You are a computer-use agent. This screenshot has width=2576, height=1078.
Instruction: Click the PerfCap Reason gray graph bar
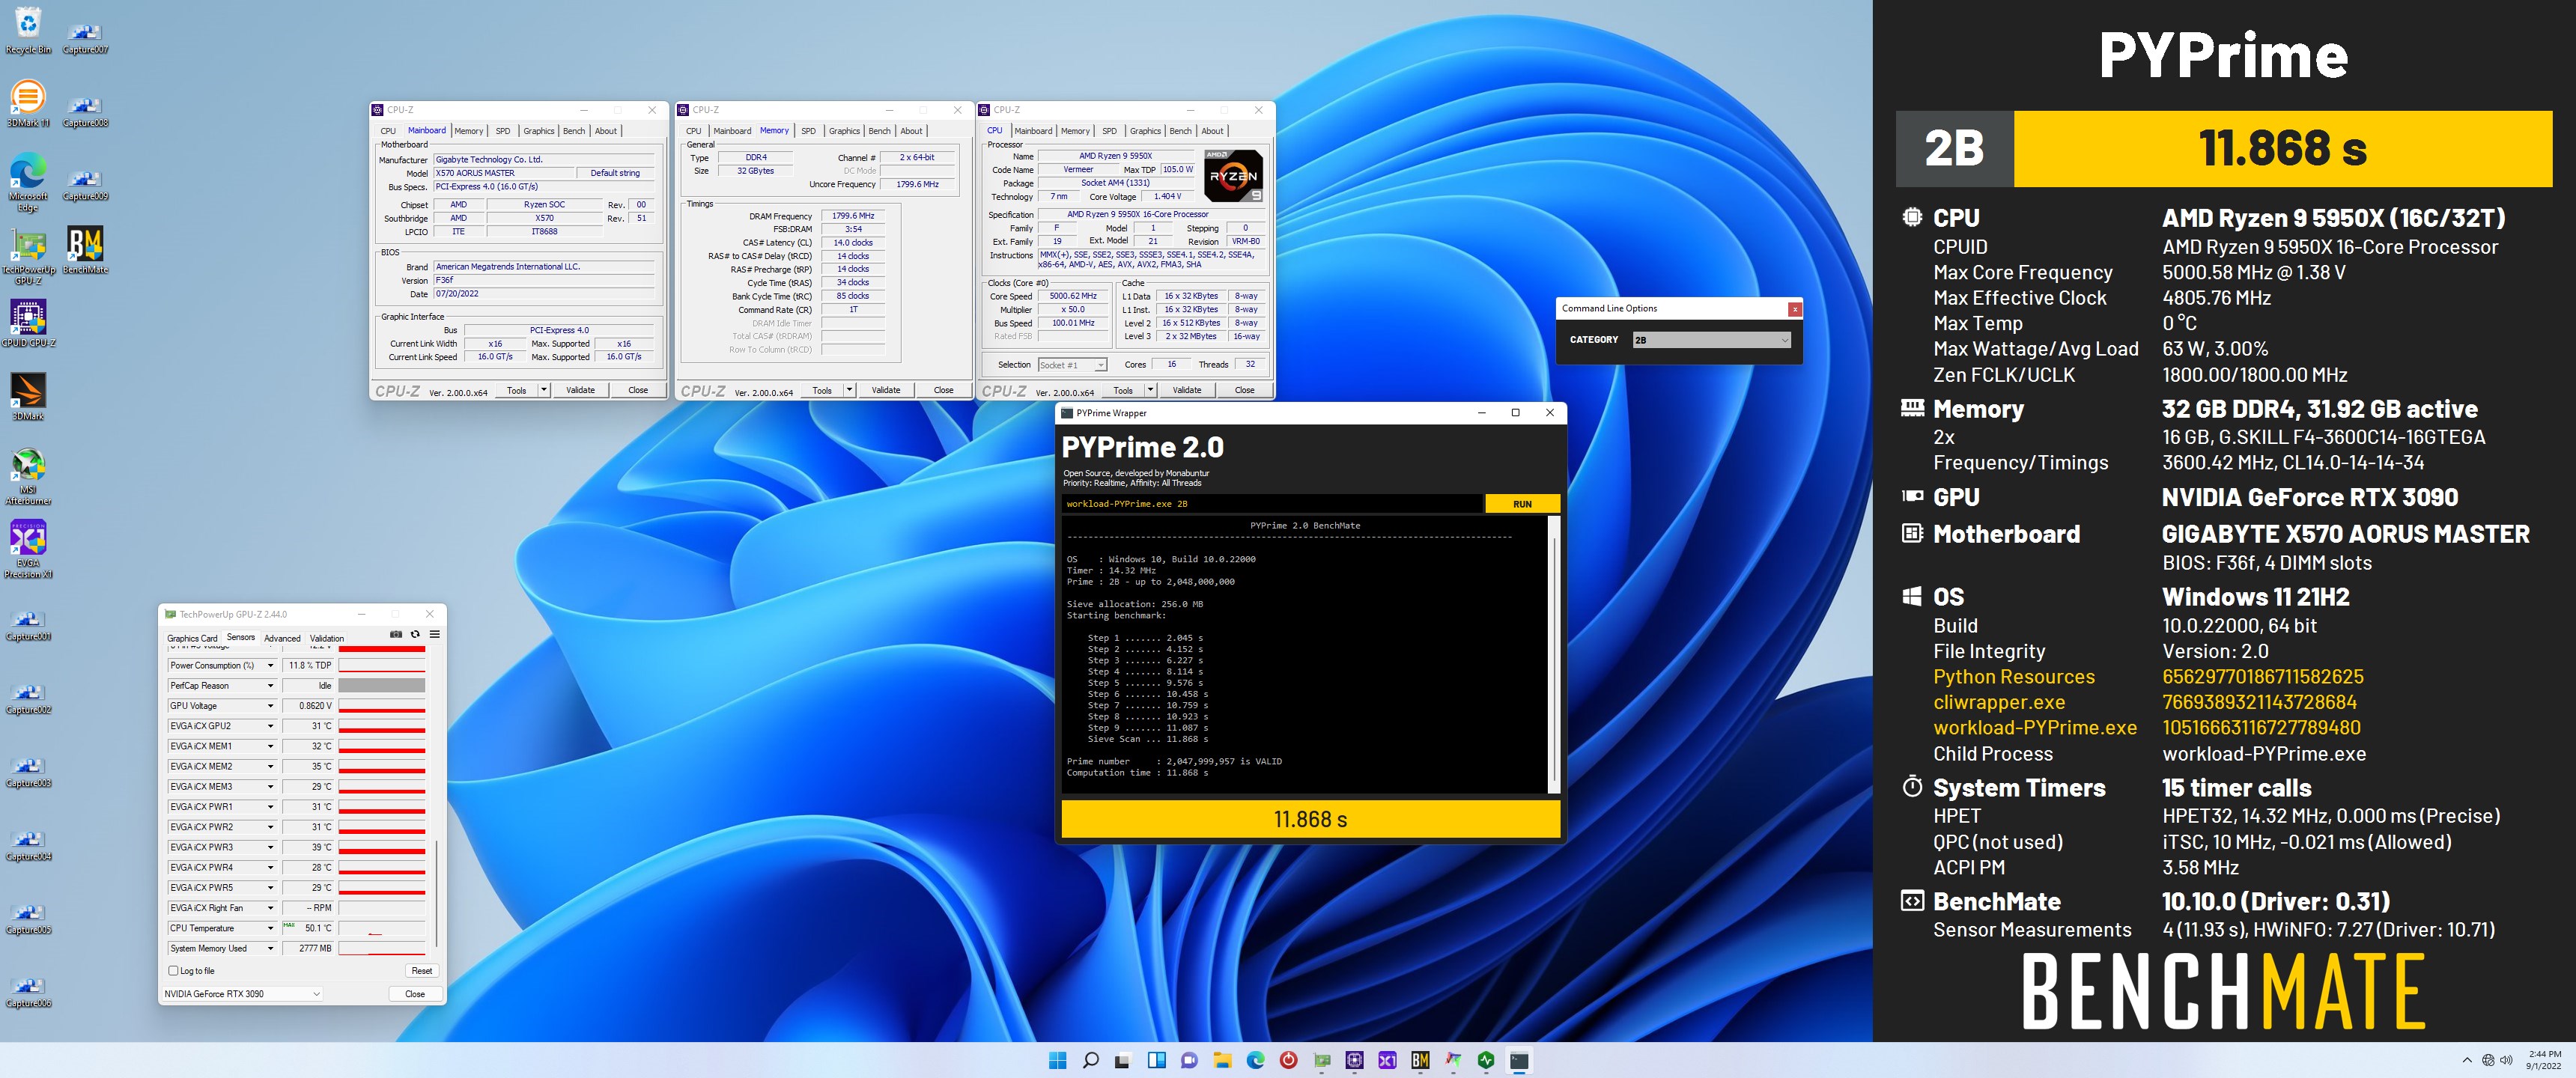point(382,686)
